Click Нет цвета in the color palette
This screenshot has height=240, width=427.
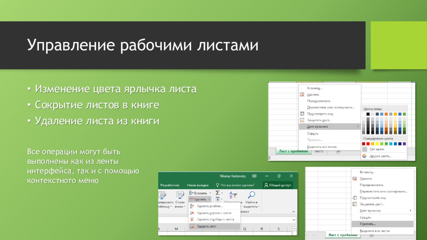pyautogui.click(x=384, y=149)
